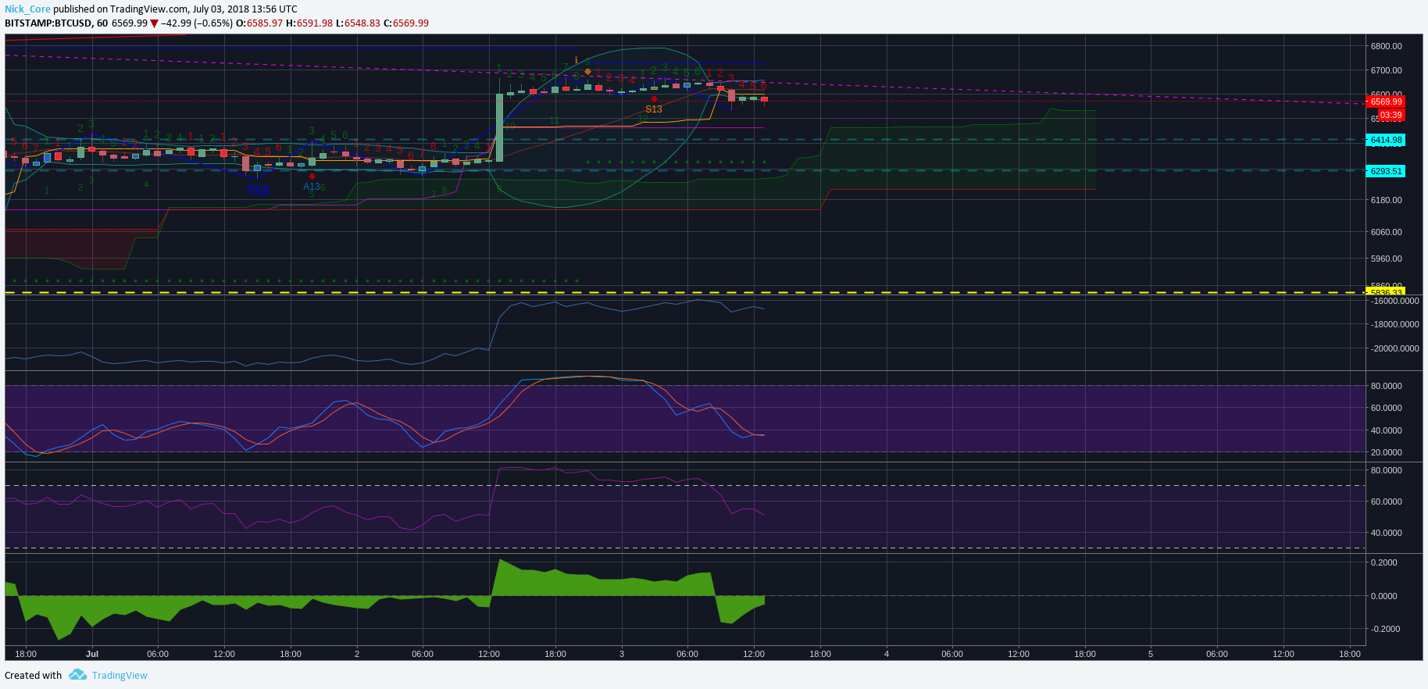Click the red 6569.99 current price label

pyautogui.click(x=1386, y=102)
